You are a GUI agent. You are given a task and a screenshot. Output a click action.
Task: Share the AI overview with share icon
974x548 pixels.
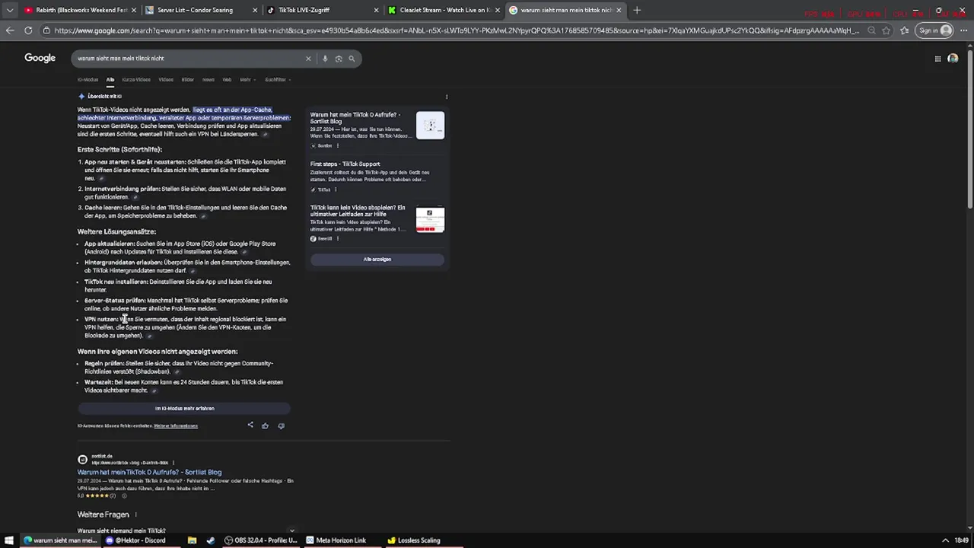coord(250,425)
